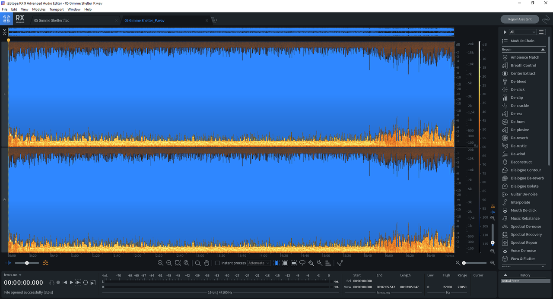This screenshot has width=553, height=299.
Task: Open the Dialogue Contour module
Action: pos(522,170)
